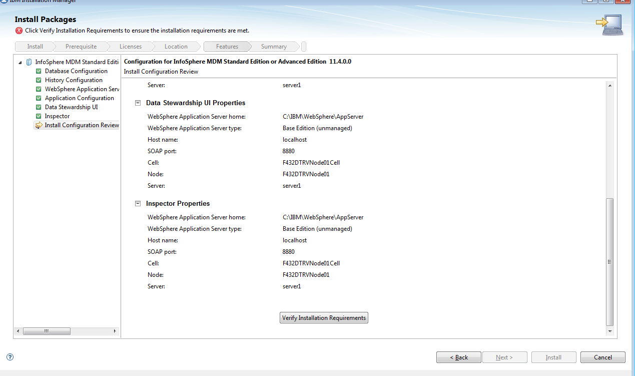
Task: Click SOAP port 8880 under Data Stewardship
Action: coord(289,151)
